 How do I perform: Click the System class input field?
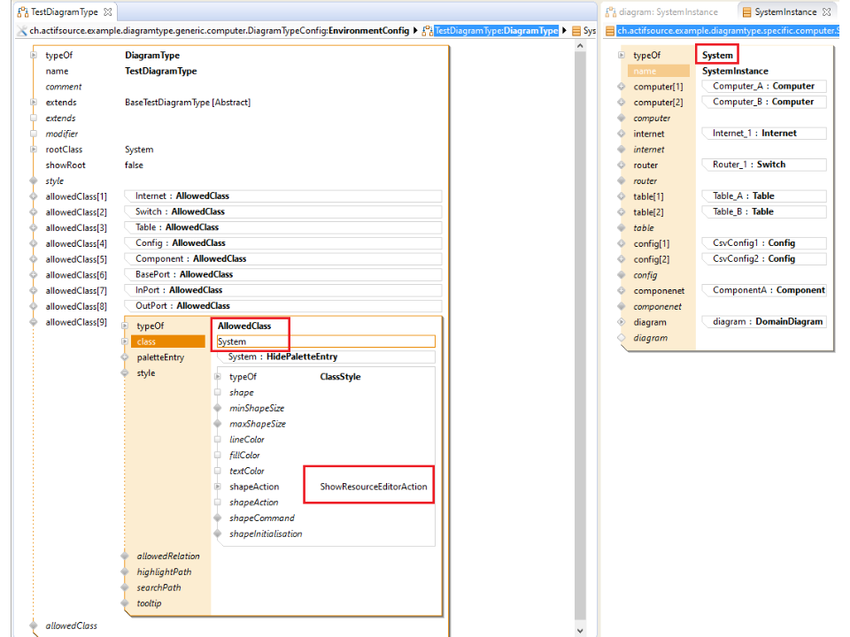point(325,342)
